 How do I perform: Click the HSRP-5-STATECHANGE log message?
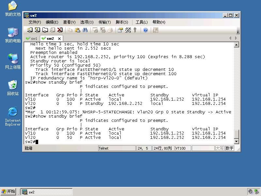128,112
